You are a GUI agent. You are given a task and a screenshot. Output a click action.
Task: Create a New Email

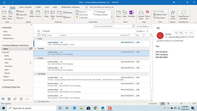[x=4, y=15]
